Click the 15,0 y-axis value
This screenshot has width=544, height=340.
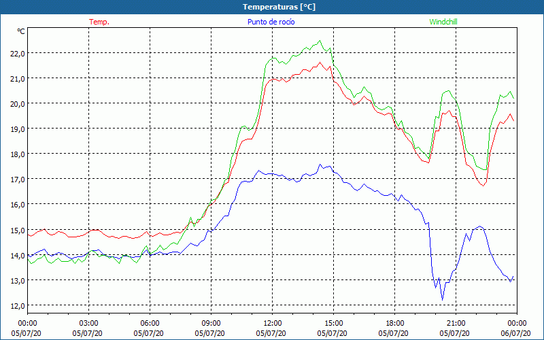point(18,230)
